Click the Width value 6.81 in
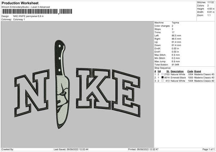Viewport: 216px width, 152px height. click(211, 12)
